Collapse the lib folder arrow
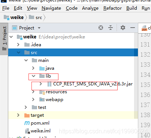Screen dimensions: 151x138 pyautogui.click(x=33, y=76)
